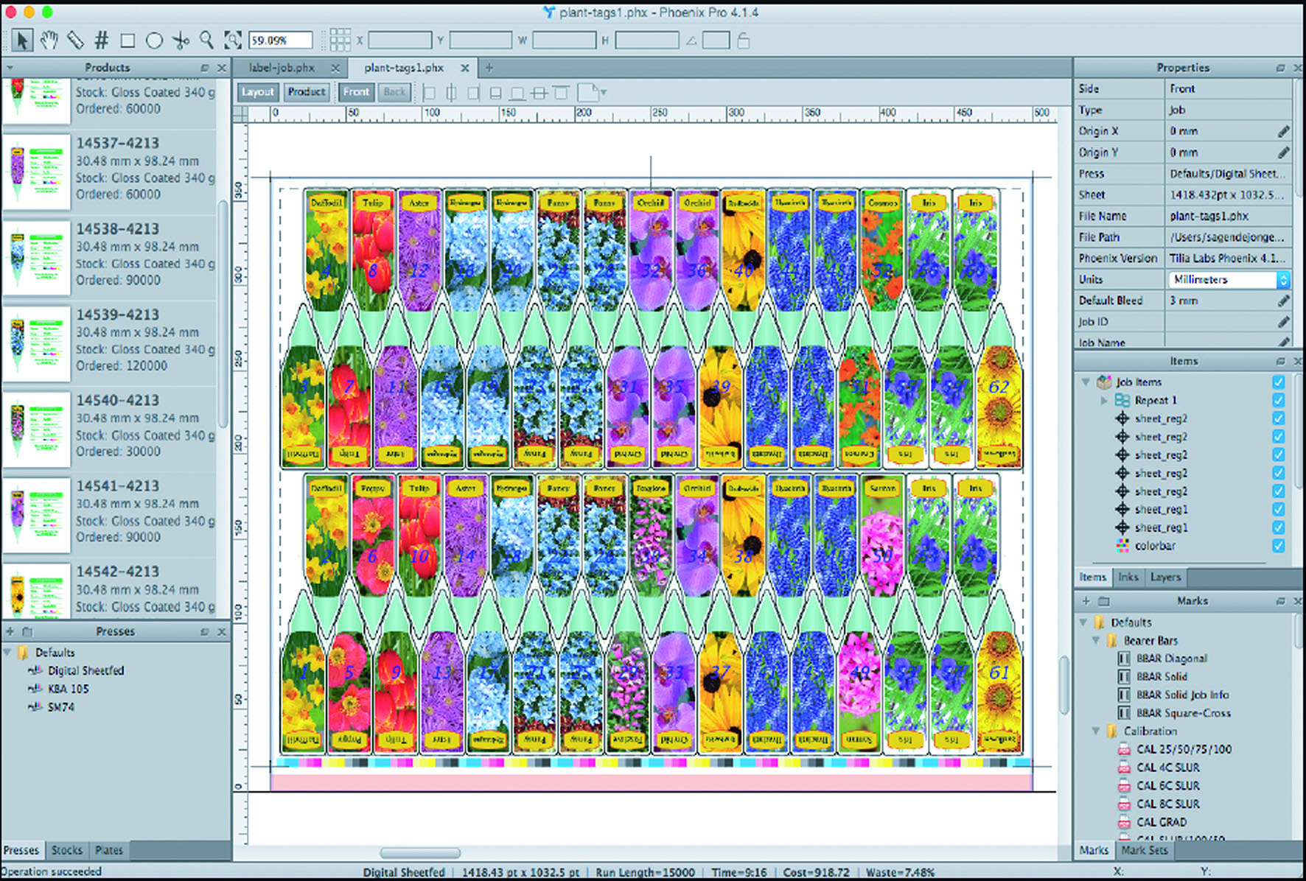Uncheck the Repeat 1 checkbox
This screenshot has width=1306, height=881.
coord(1278,400)
